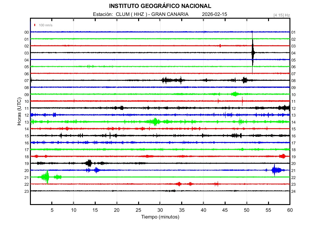This screenshot has width=313, height=235.
Task: Click the "100 nm/s" scale label
Action: (x=46, y=25)
